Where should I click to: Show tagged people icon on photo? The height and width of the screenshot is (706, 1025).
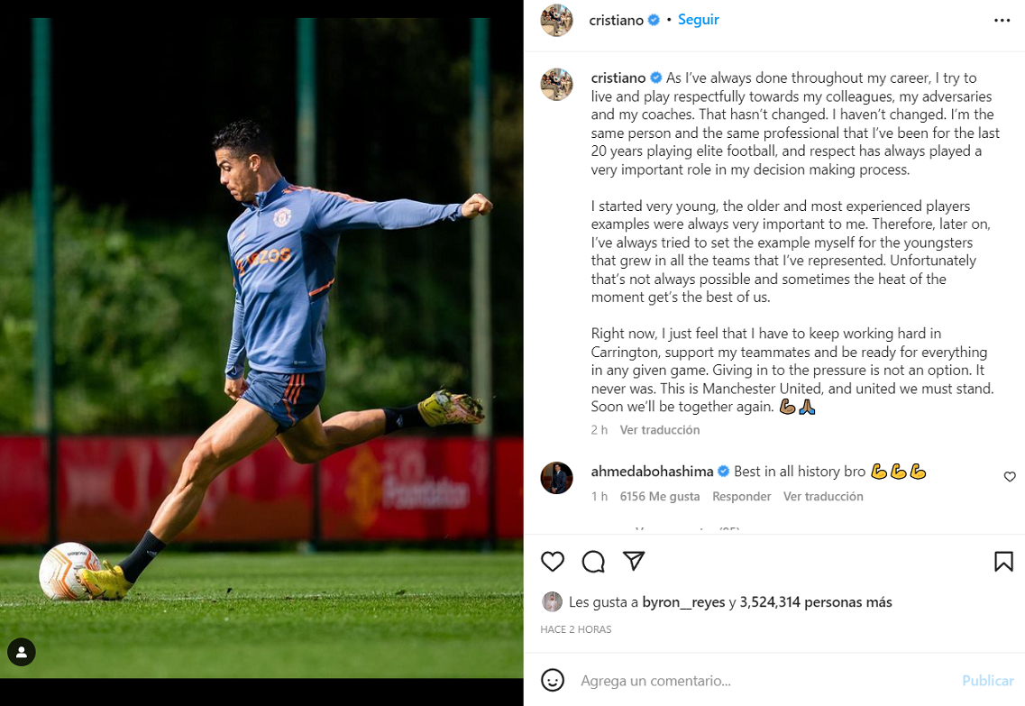click(22, 652)
